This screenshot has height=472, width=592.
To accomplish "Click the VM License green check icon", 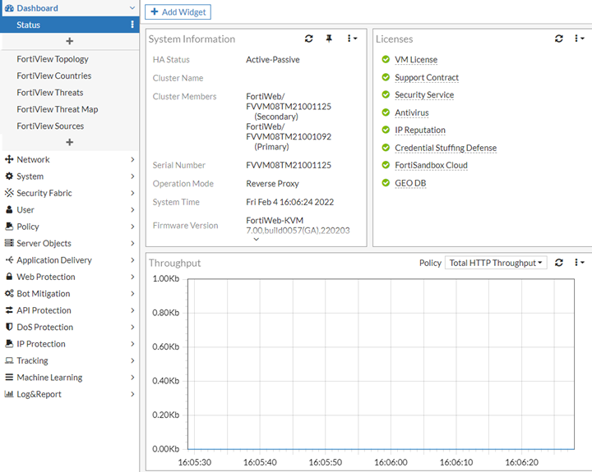I will point(386,59).
